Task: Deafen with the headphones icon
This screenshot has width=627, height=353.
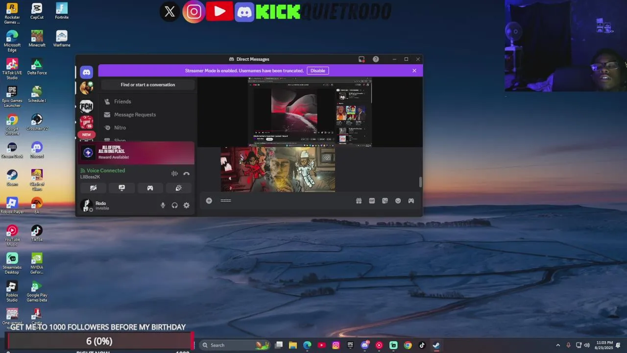Action: 174,205
